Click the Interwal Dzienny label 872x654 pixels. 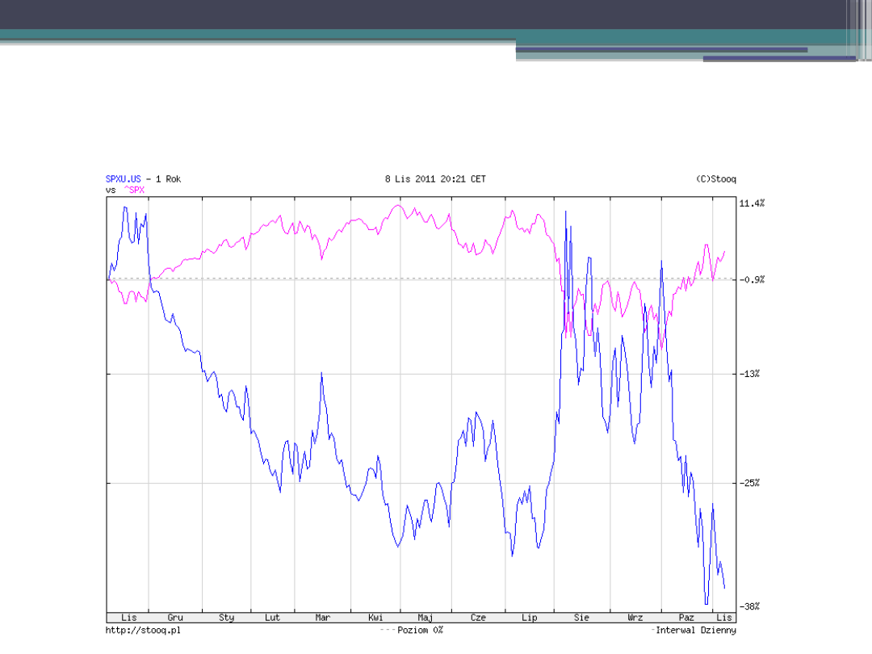695,630
